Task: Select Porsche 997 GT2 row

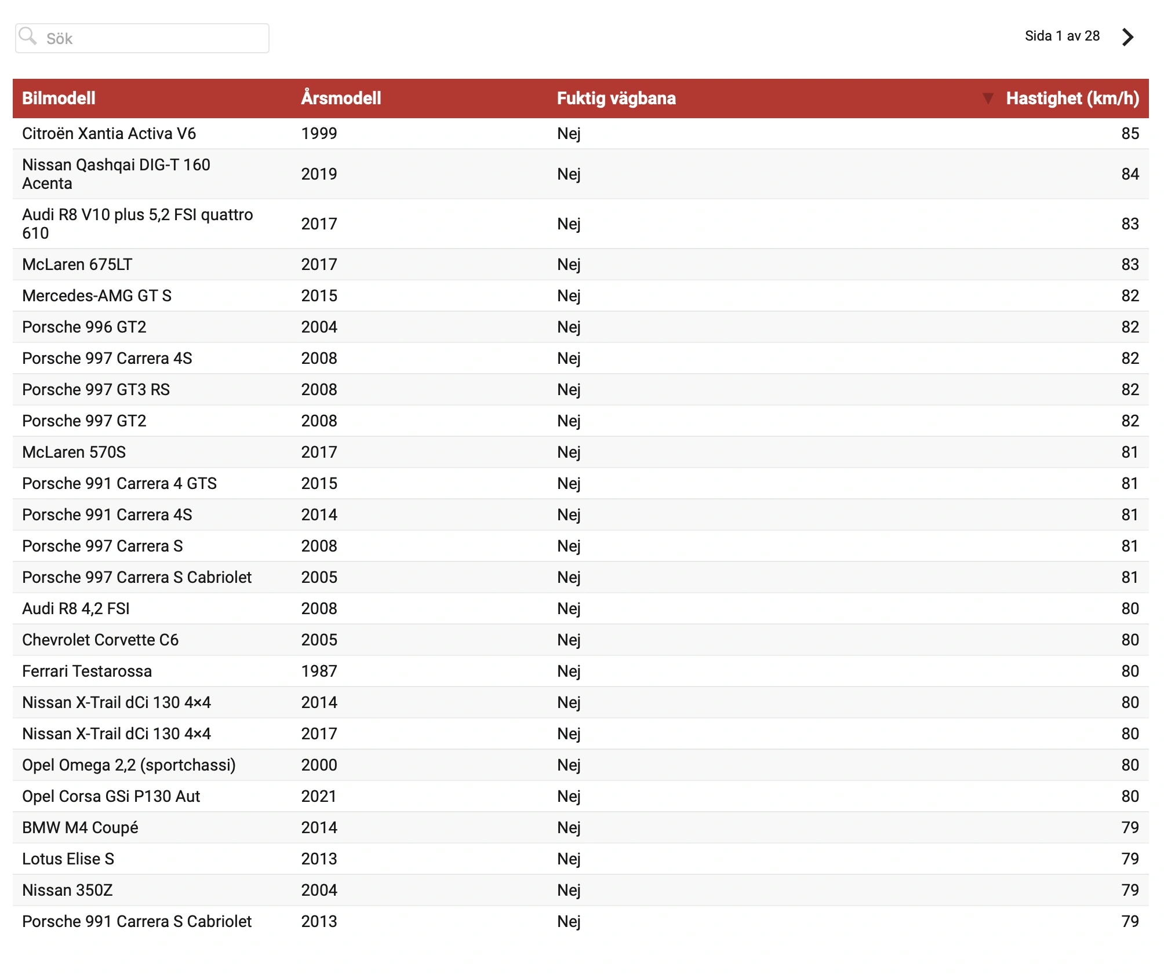Action: [581, 421]
